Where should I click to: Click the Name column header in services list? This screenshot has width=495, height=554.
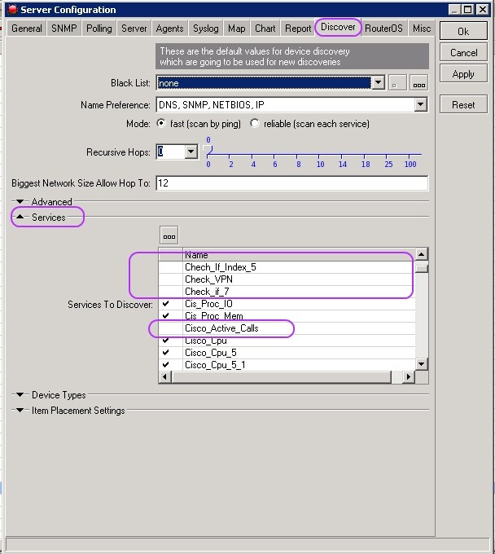(299, 255)
